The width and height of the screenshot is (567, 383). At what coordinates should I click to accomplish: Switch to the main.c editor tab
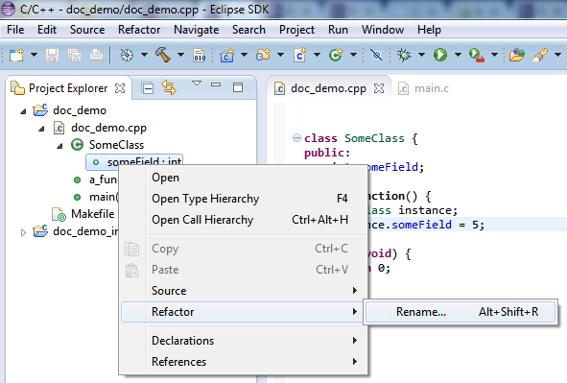coord(424,88)
